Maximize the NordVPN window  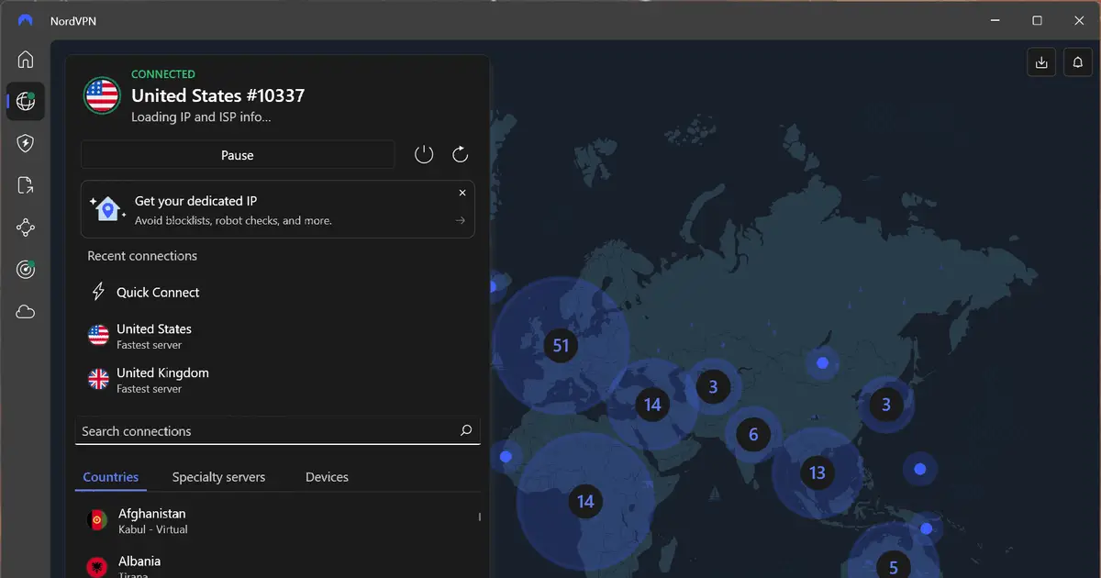(1037, 20)
